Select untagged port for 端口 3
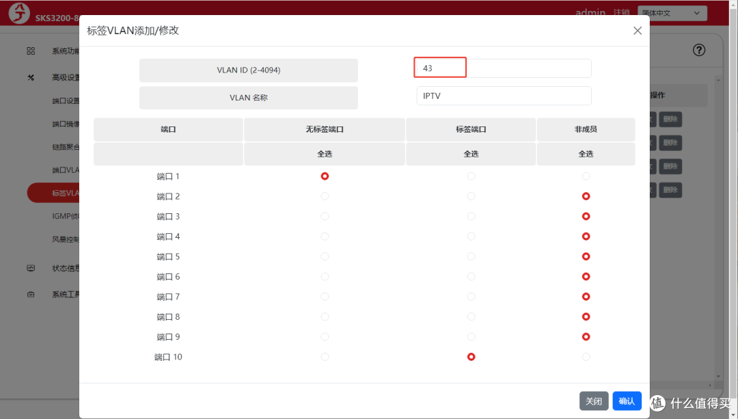Image resolution: width=738 pixels, height=419 pixels. (325, 217)
